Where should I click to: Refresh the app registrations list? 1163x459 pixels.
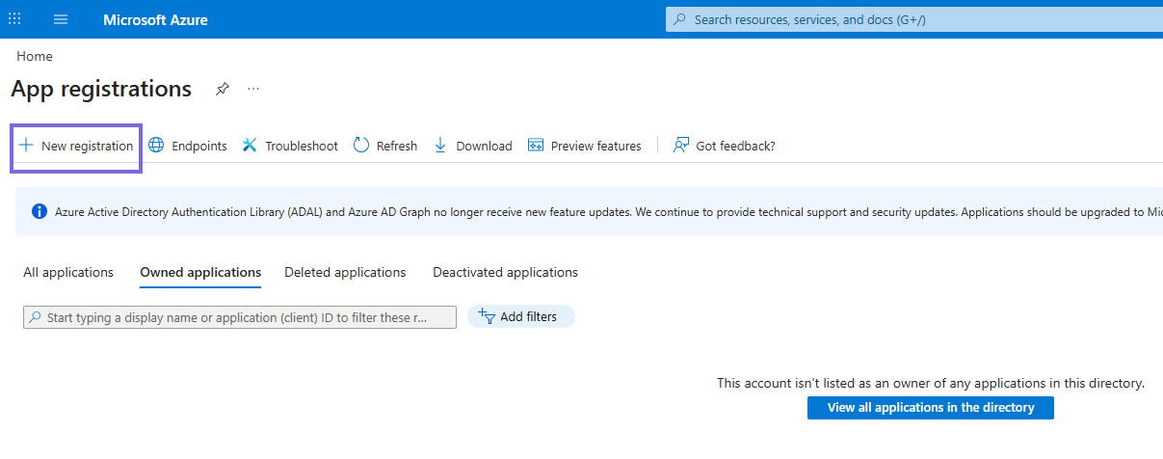[x=384, y=147]
